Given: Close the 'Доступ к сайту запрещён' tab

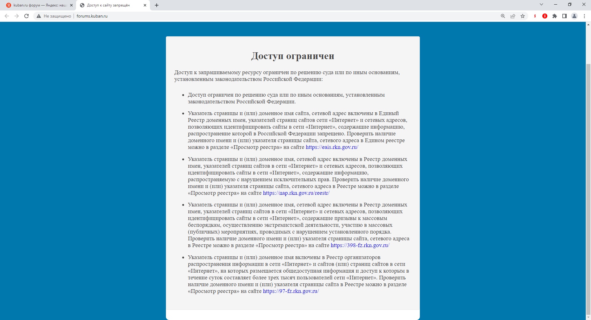Looking at the screenshot, I should coord(145,5).
